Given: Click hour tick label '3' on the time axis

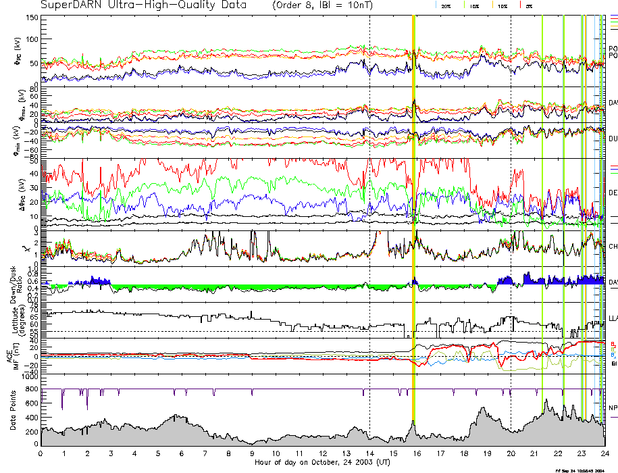Looking at the screenshot, I should [111, 453].
